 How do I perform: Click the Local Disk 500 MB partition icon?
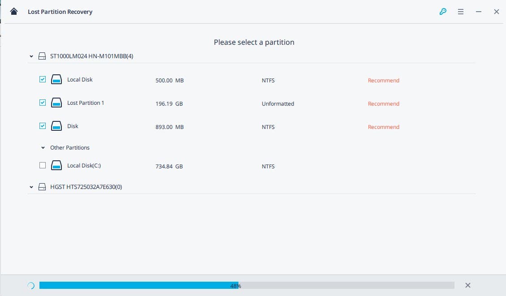point(56,79)
